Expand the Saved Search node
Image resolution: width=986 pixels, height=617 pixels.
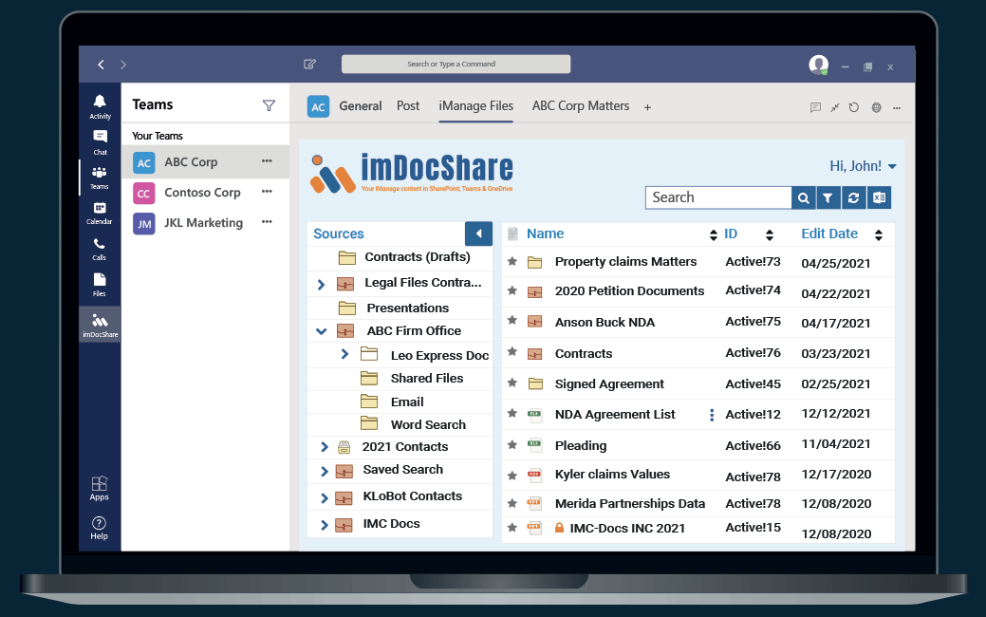pyautogui.click(x=325, y=471)
